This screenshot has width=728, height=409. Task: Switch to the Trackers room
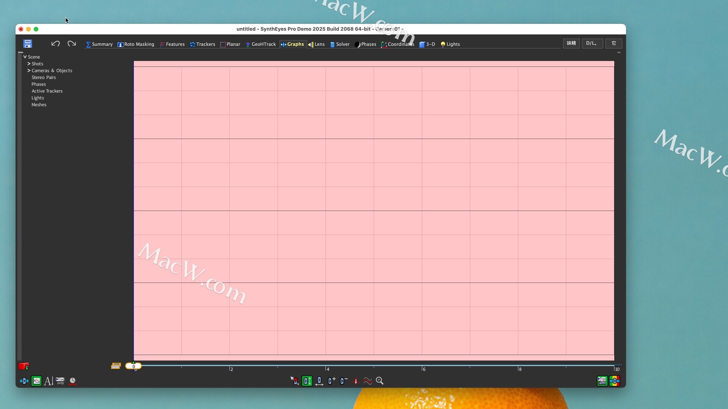point(202,44)
